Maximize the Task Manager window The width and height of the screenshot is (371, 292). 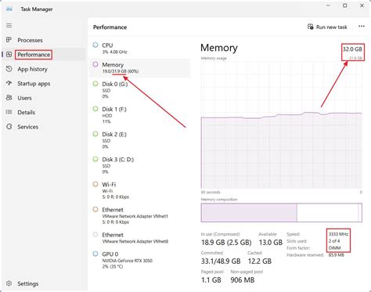(345, 5)
